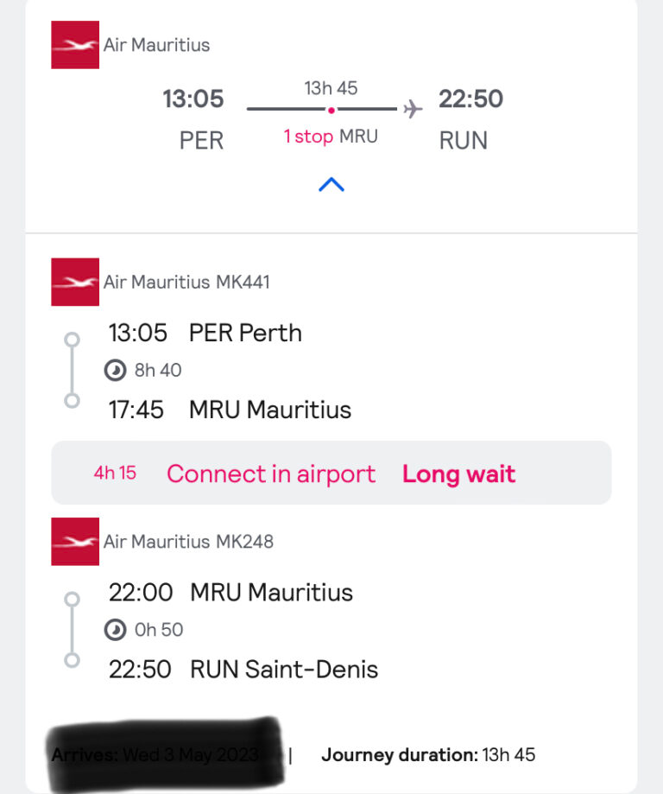Click the Air Mauritius logo beside MK248
Viewport: 663px width, 794px height.
75,542
